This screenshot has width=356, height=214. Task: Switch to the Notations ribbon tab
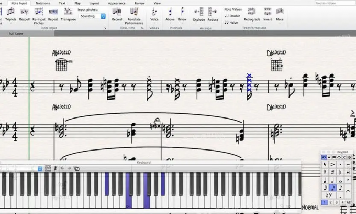click(43, 3)
